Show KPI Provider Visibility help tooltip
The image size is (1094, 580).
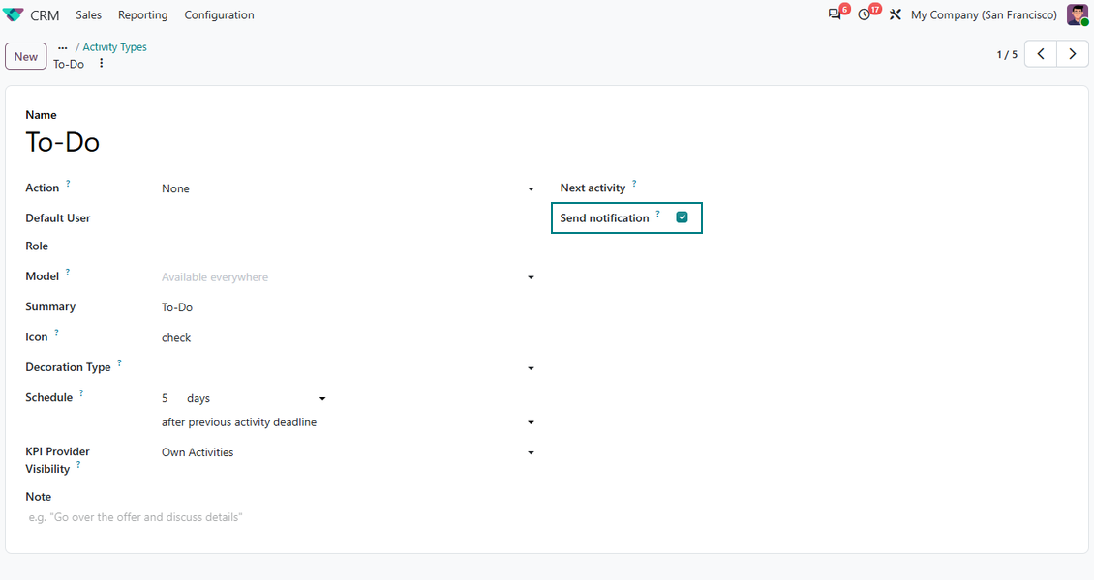pos(78,464)
